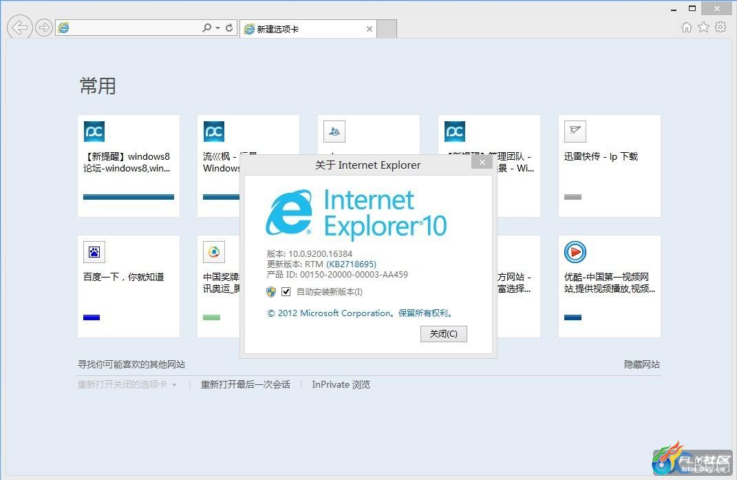
Task: Click the bird favicon on the third tile
Action: click(334, 132)
